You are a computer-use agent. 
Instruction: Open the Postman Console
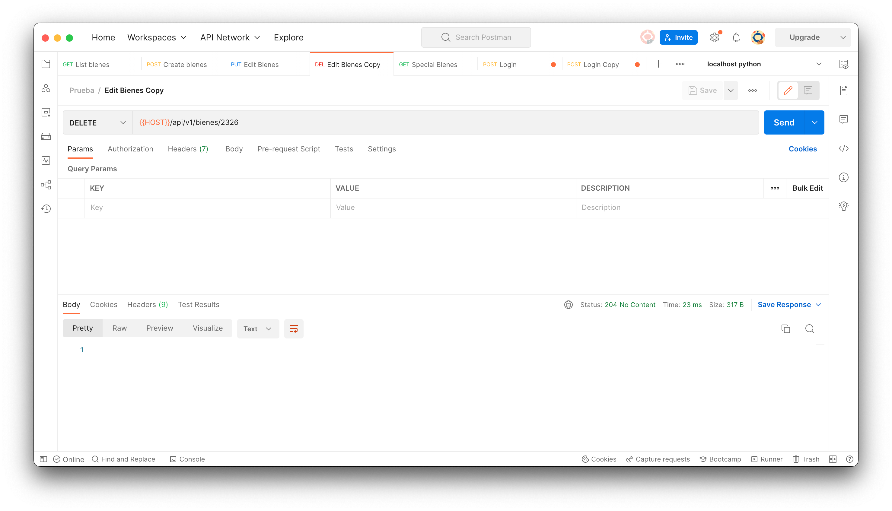click(187, 459)
